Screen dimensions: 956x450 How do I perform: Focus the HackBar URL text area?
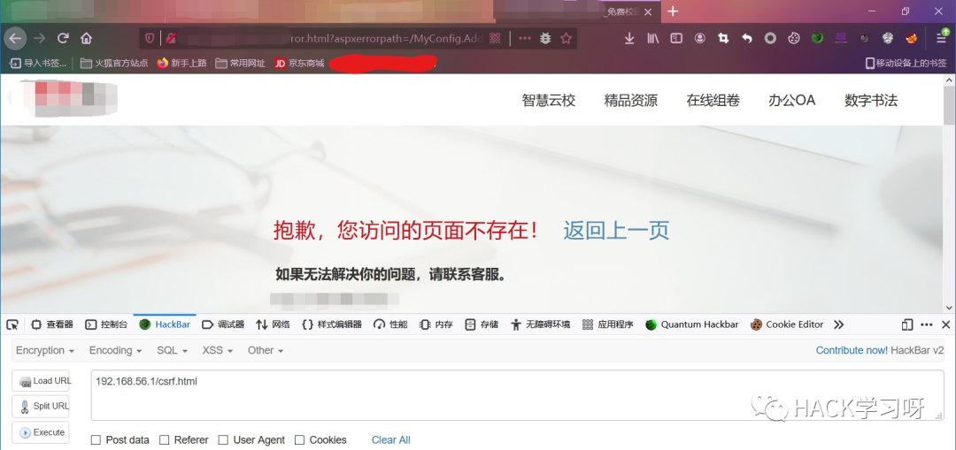pos(518,395)
